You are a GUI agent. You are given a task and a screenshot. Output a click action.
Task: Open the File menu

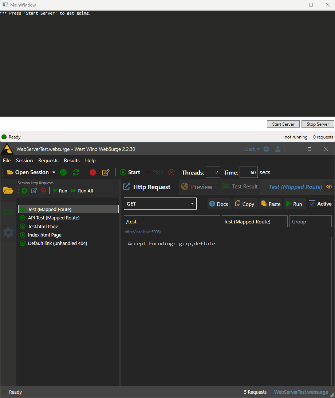[7, 160]
